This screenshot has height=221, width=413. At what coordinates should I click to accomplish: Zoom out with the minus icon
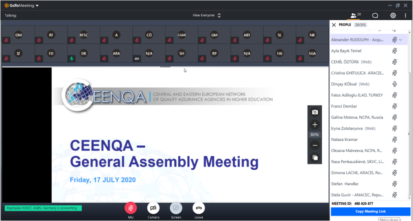pyautogui.click(x=315, y=145)
